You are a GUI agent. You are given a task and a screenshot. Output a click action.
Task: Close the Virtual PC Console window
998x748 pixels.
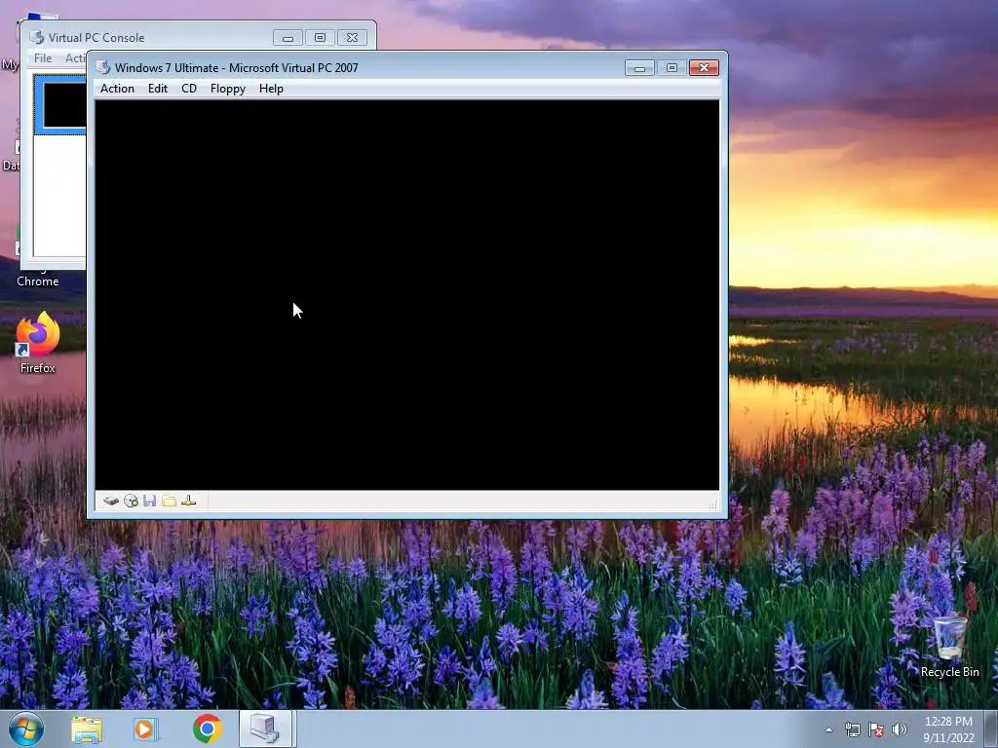click(x=352, y=38)
